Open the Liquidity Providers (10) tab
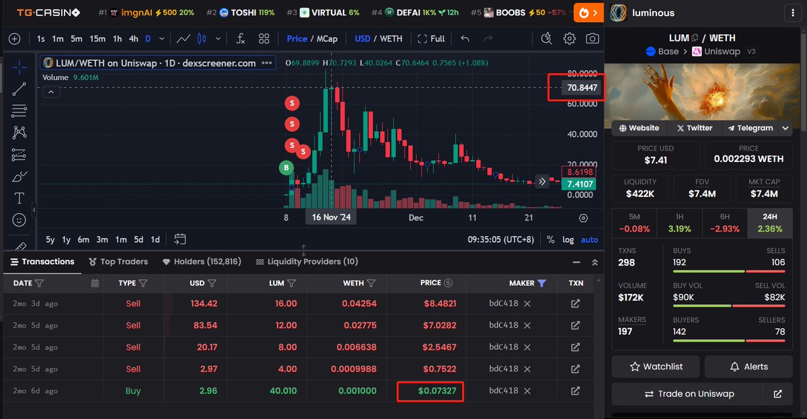 point(307,262)
